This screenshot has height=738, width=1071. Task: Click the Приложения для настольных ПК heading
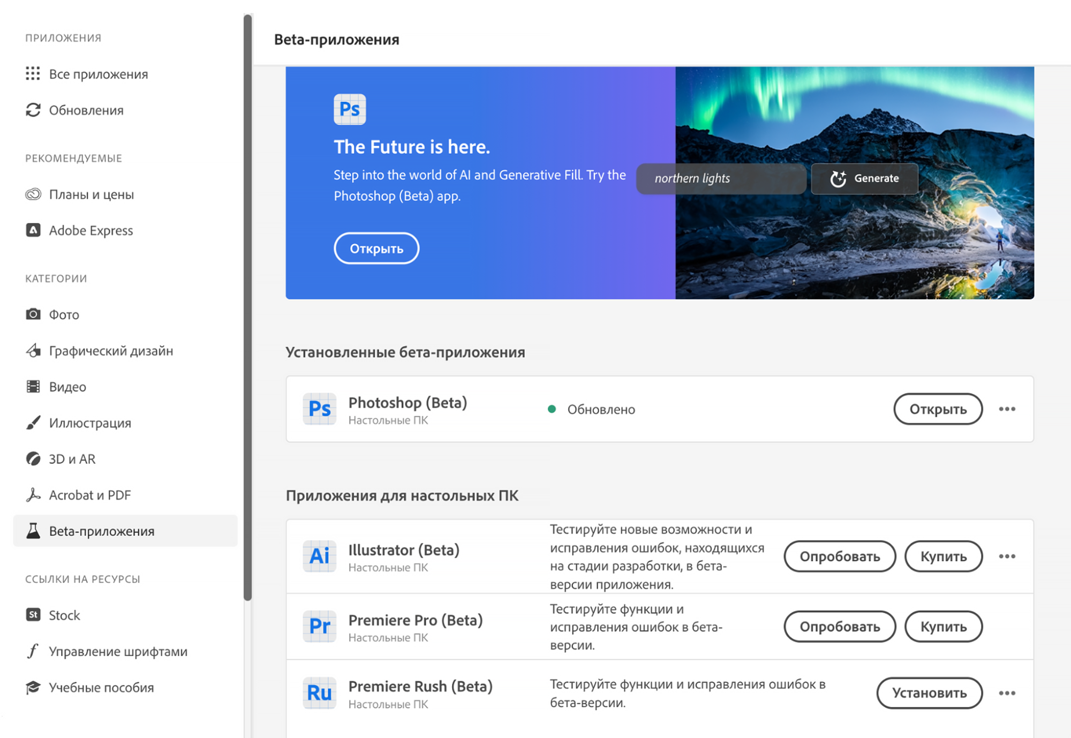[x=402, y=495]
